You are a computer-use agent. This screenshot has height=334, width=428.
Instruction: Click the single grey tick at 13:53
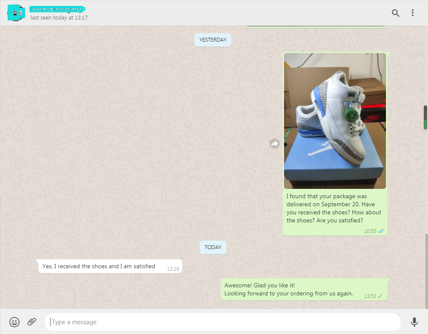coord(380,296)
